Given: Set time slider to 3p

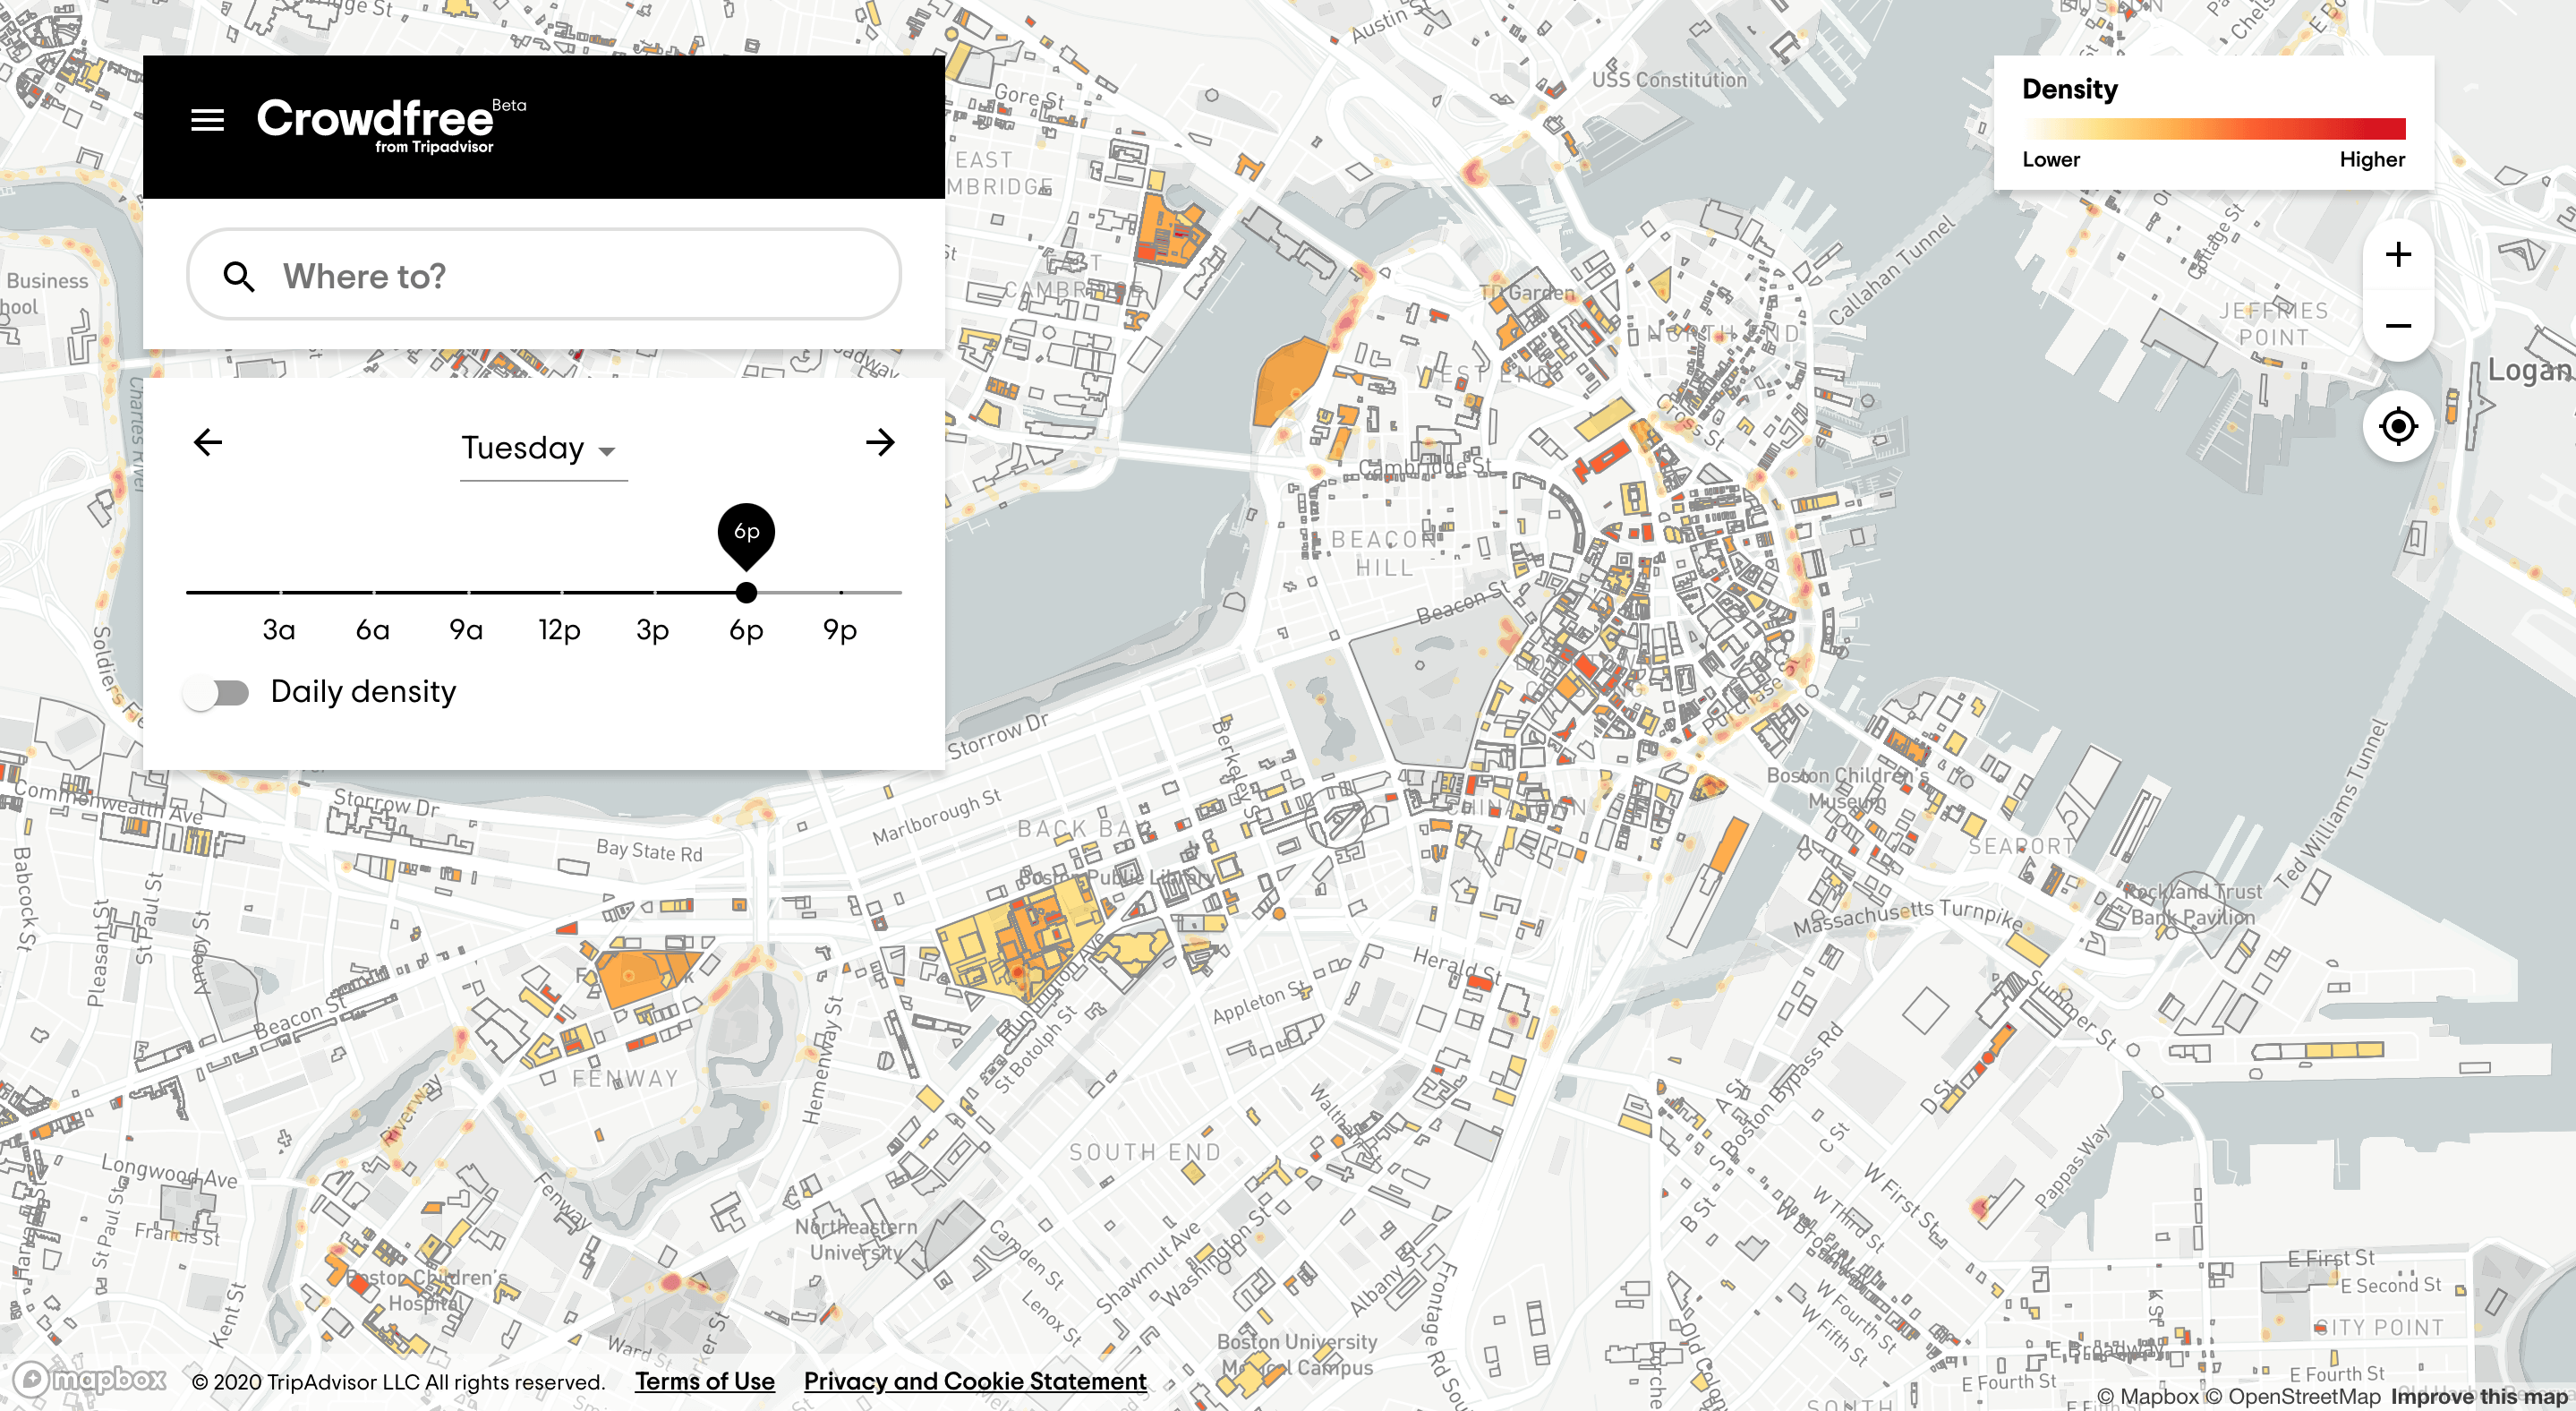Looking at the screenshot, I should (653, 629).
